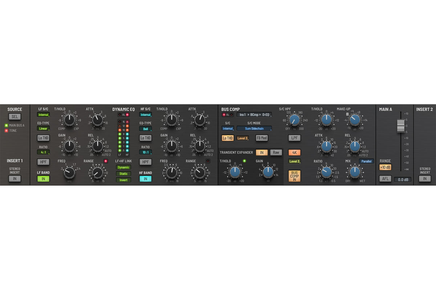Toggle the cyan HF BAND IN button
Viewport: 436px width, 290px height.
tap(146, 179)
